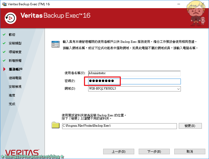Select the 完成 step in sidebar
The width and height of the screenshot is (209, 159).
[x=12, y=104]
